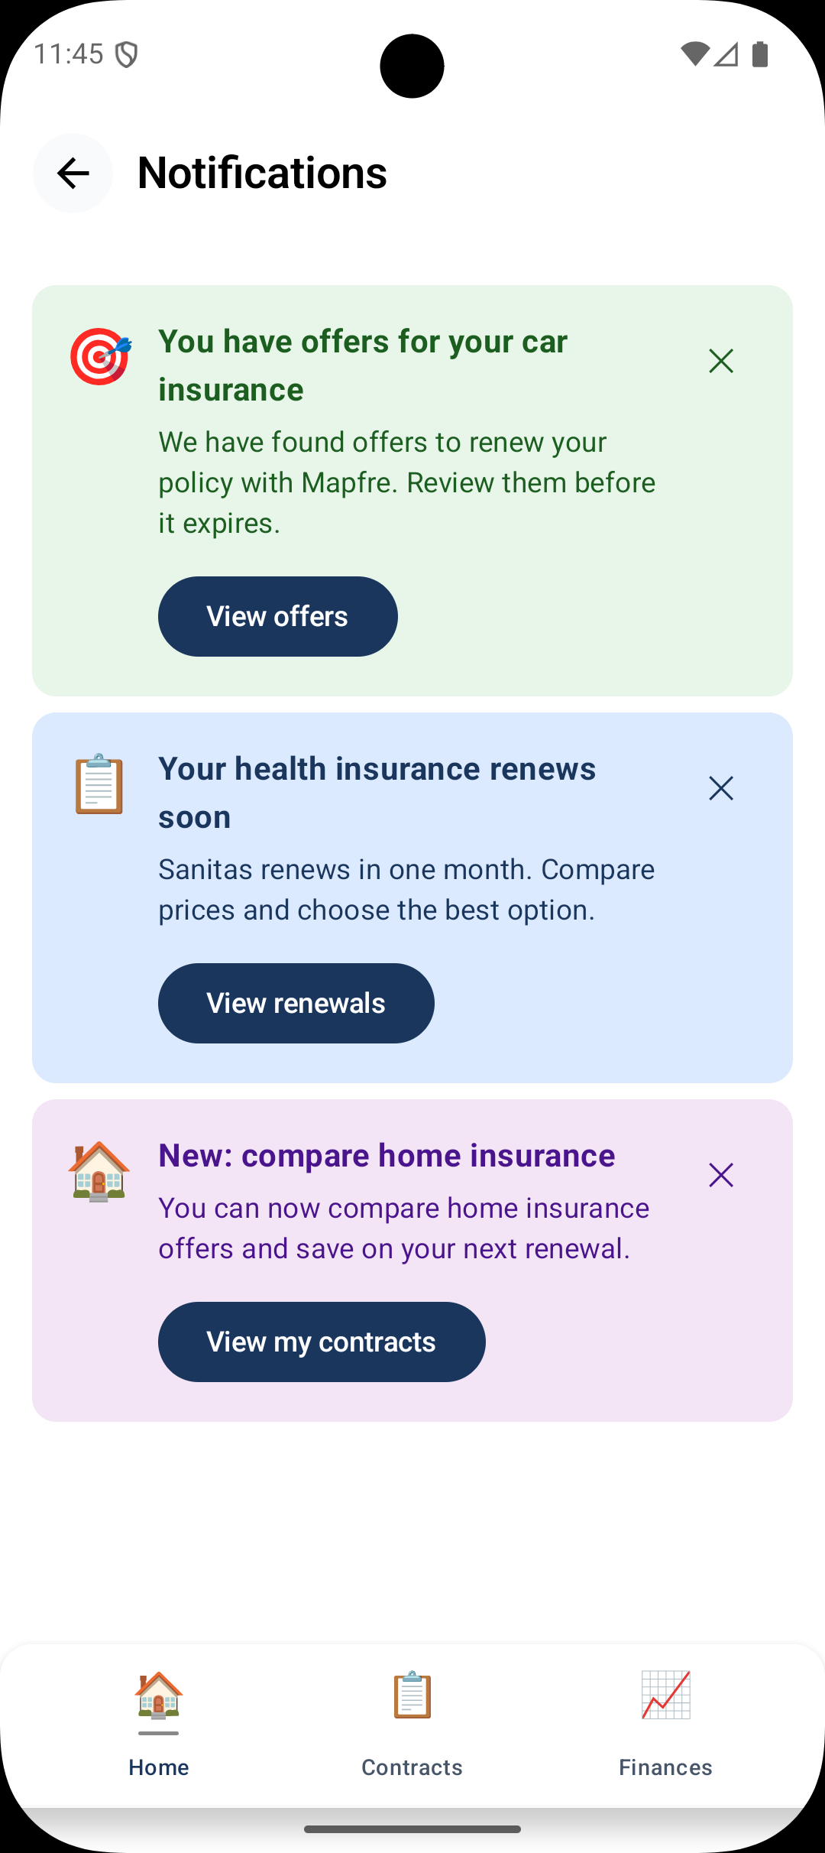The width and height of the screenshot is (825, 1853).
Task: Tap the Mapfre policy offers description
Action: (x=406, y=482)
